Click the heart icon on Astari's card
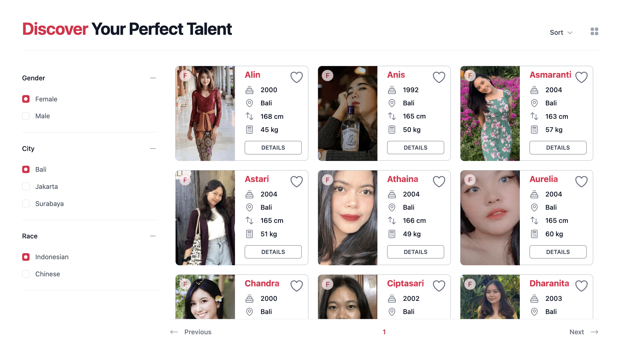The image size is (624, 363). 296,181
